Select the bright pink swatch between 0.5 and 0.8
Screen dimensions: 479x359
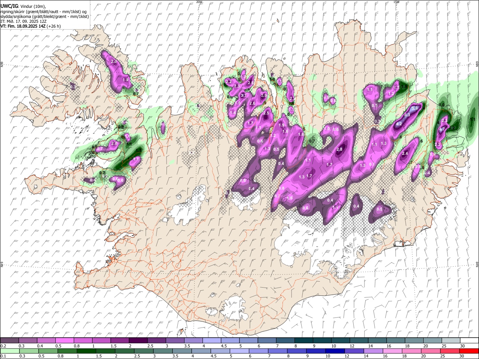[65, 341]
